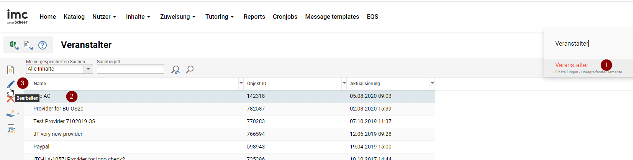
Task: Open the Nutzer menu
Action: point(104,17)
